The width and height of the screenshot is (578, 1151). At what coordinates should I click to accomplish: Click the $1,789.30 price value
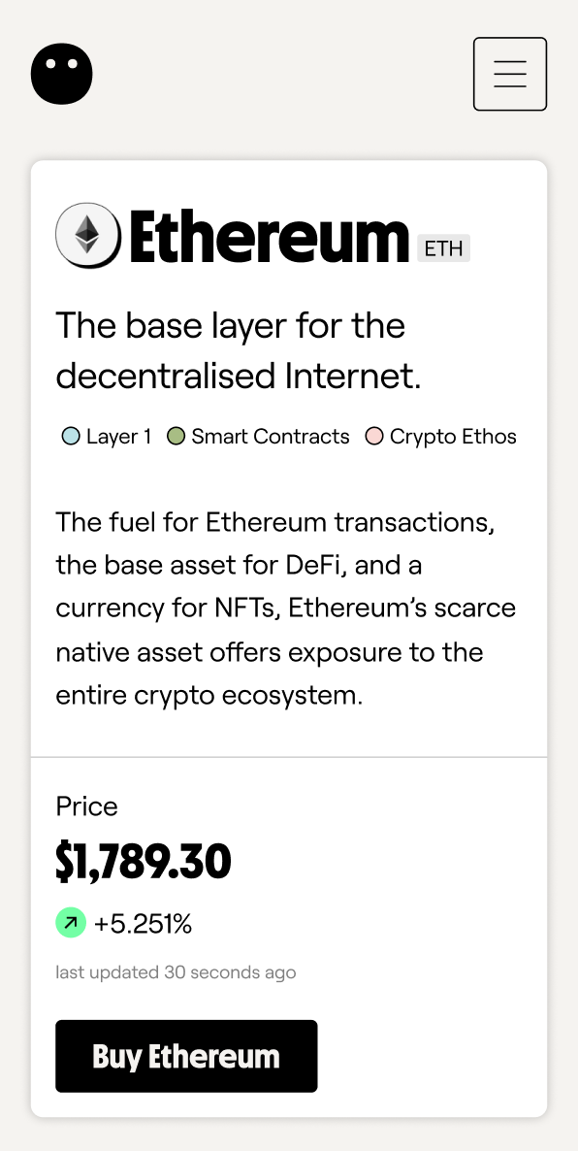144,862
